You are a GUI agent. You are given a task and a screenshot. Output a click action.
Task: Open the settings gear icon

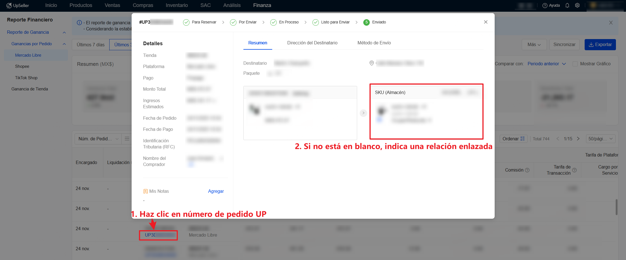(x=577, y=5)
